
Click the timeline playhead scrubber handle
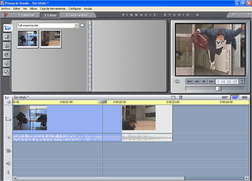(x=102, y=101)
